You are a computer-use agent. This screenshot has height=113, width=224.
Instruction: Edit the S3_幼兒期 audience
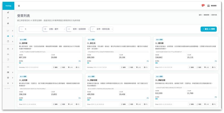[55, 104]
